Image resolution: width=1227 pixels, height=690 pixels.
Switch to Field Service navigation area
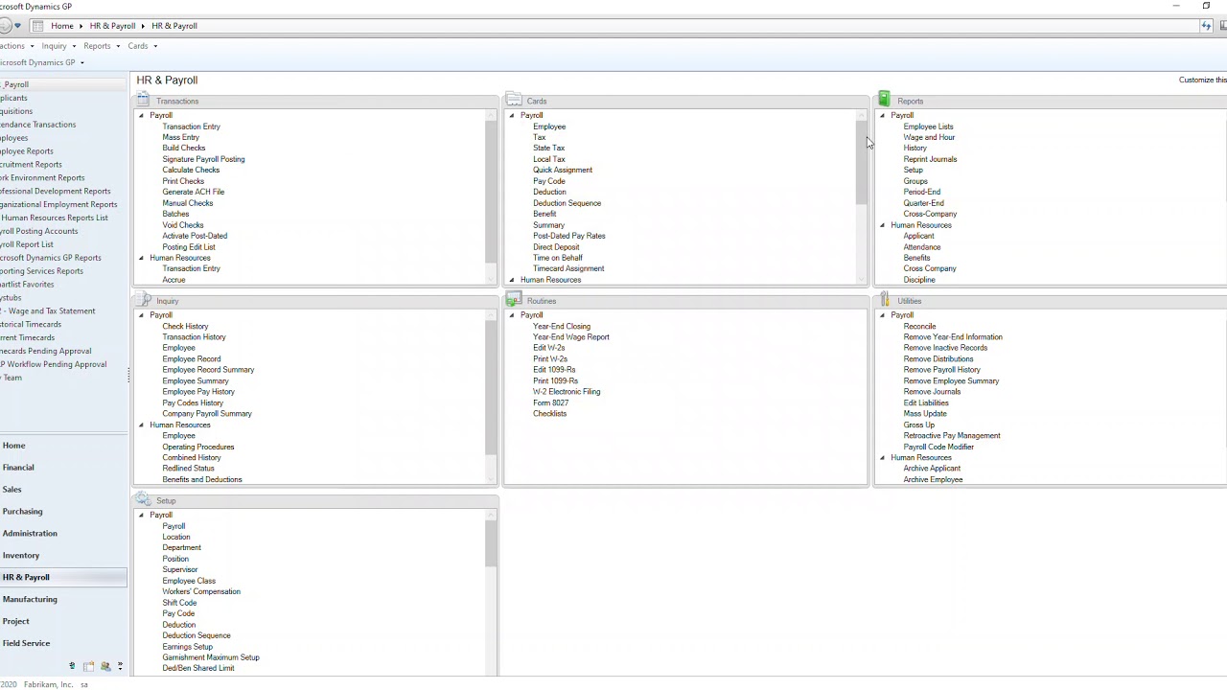click(26, 644)
